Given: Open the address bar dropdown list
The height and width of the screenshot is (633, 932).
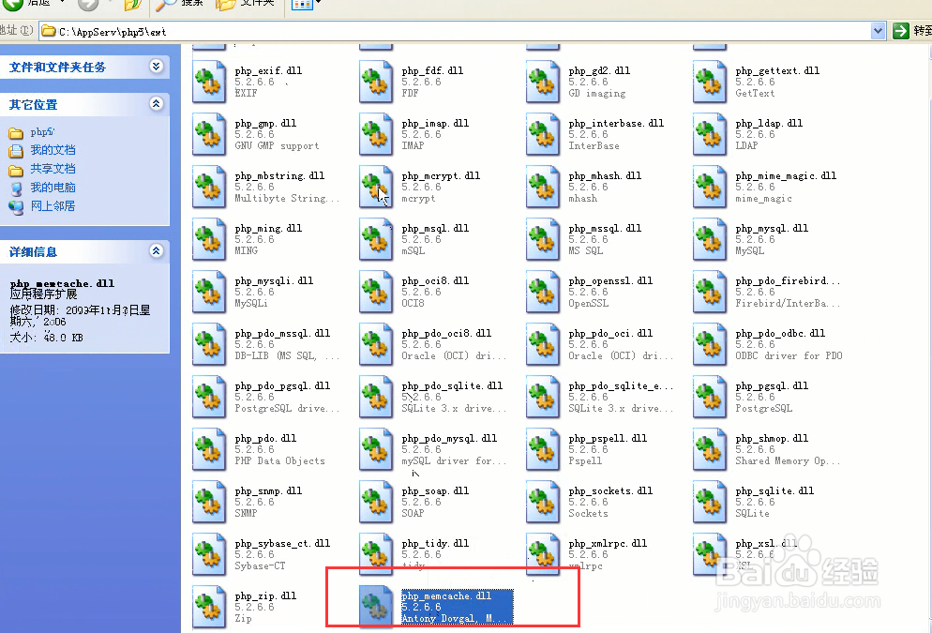Looking at the screenshot, I should click(878, 30).
